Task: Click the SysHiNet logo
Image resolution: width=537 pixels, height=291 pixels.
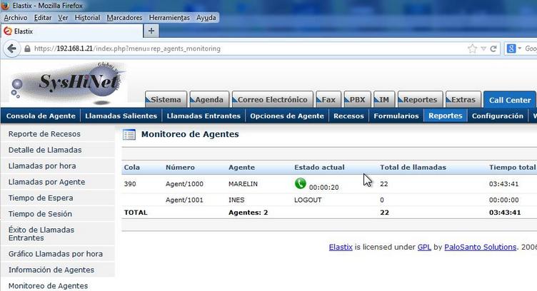Action: 67,83
